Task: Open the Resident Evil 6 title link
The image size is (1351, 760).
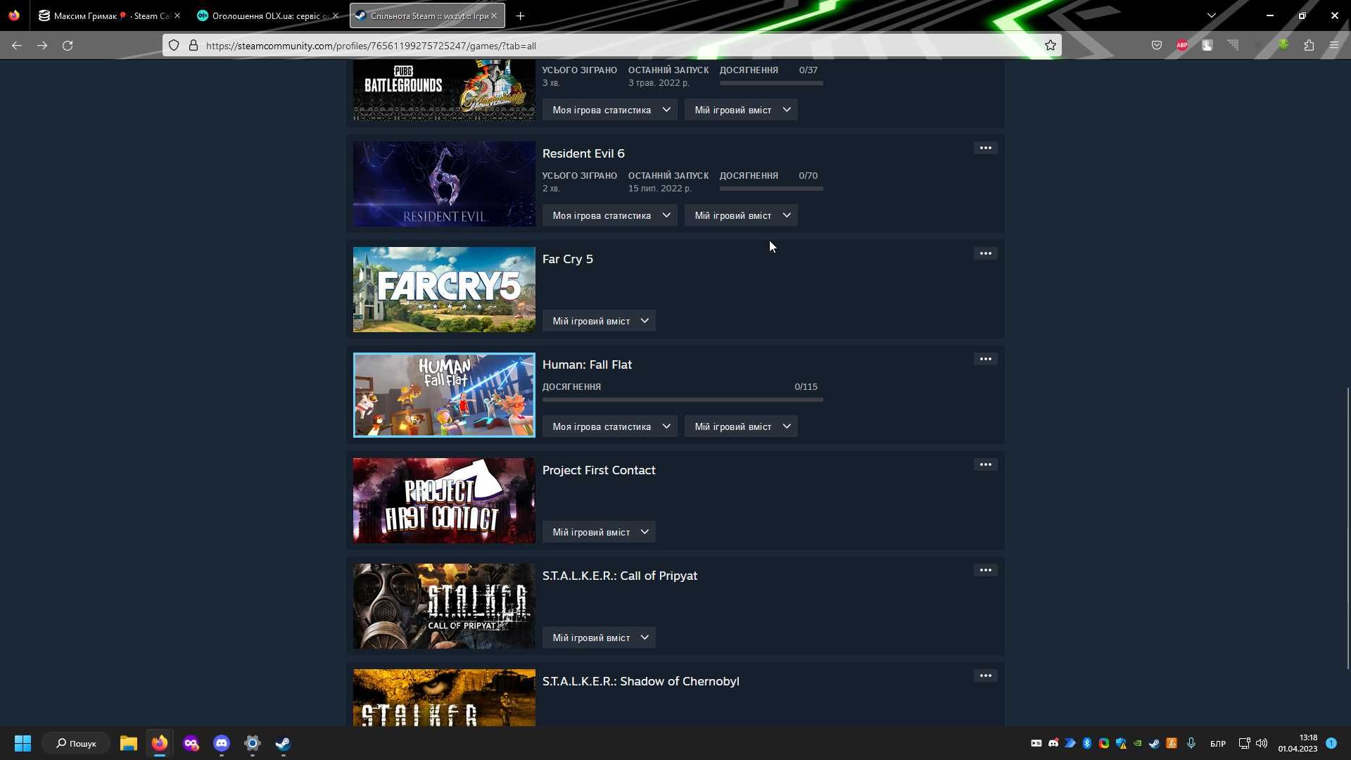Action: pyautogui.click(x=583, y=153)
